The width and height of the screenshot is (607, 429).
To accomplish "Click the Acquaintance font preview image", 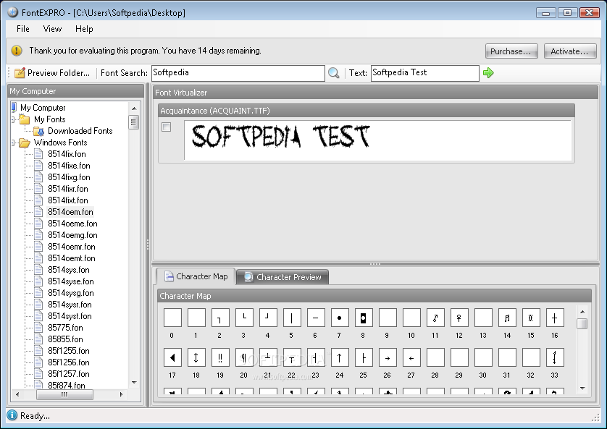I will (x=378, y=140).
